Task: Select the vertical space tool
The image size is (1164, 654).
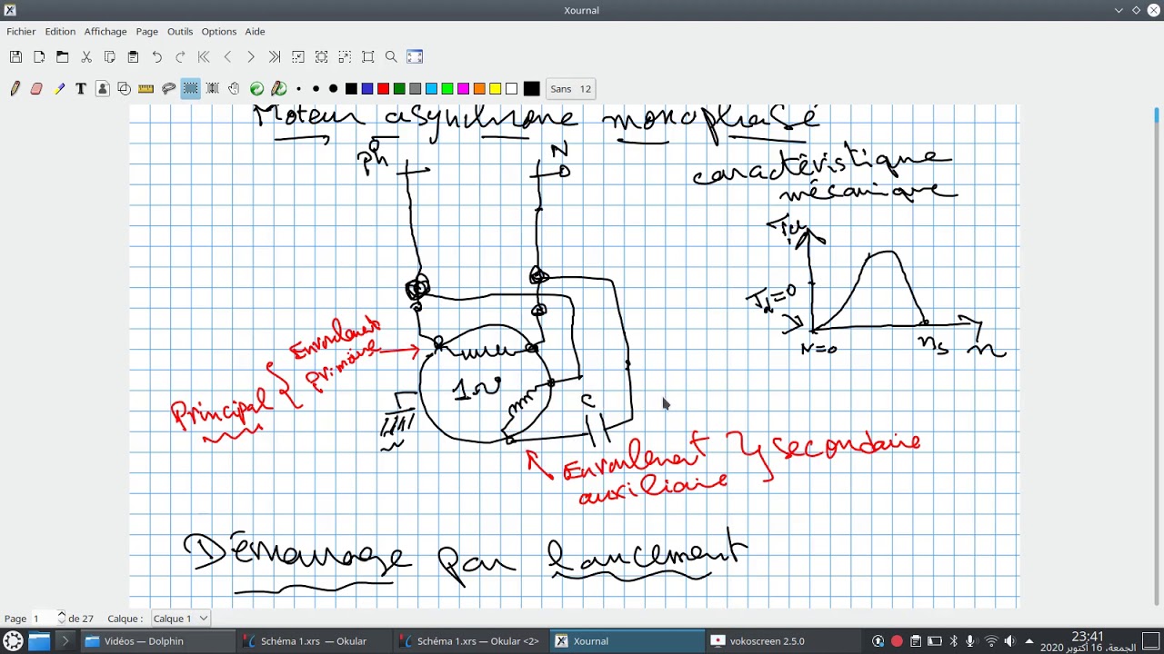Action: [212, 89]
